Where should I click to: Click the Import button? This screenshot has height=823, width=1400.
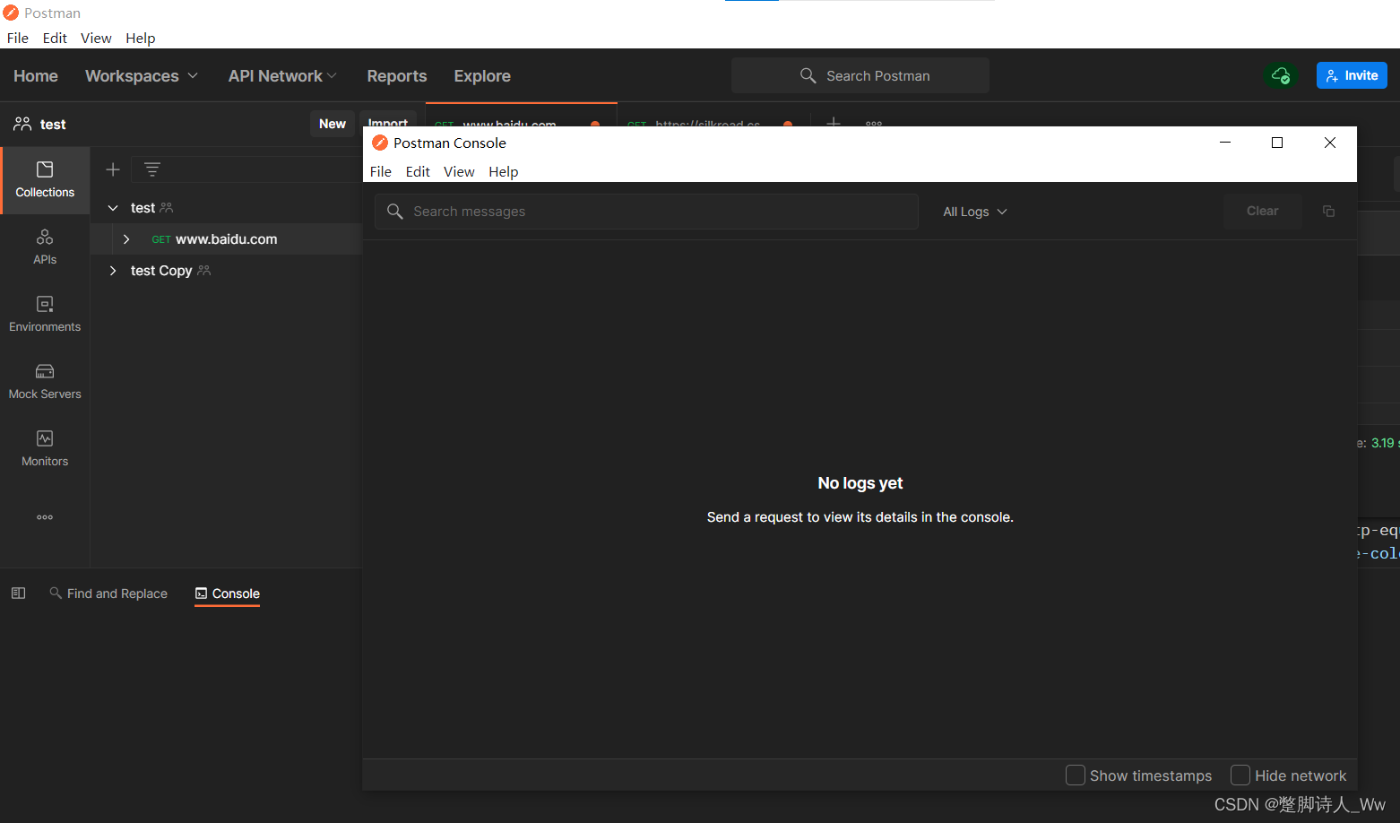tap(388, 120)
